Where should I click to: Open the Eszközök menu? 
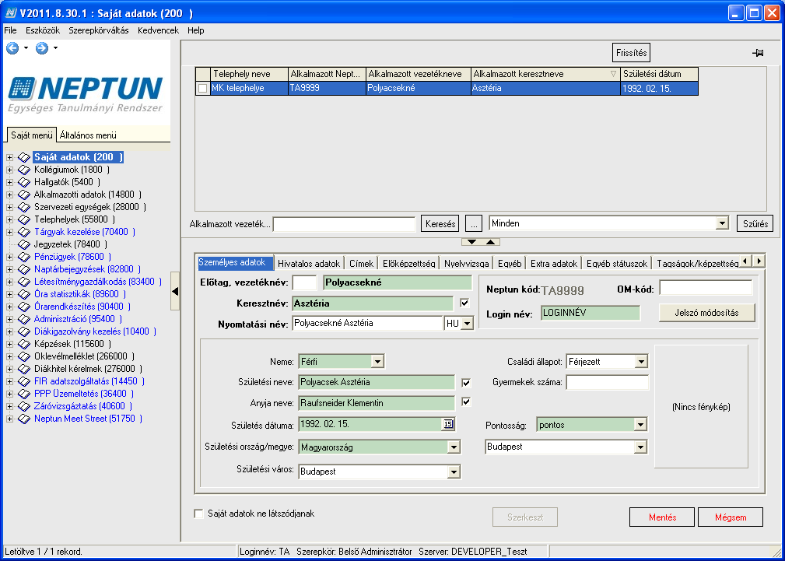[43, 30]
